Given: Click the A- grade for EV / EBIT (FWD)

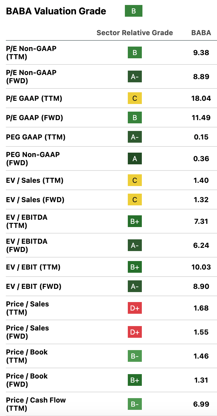Looking at the screenshot, I should (135, 287).
